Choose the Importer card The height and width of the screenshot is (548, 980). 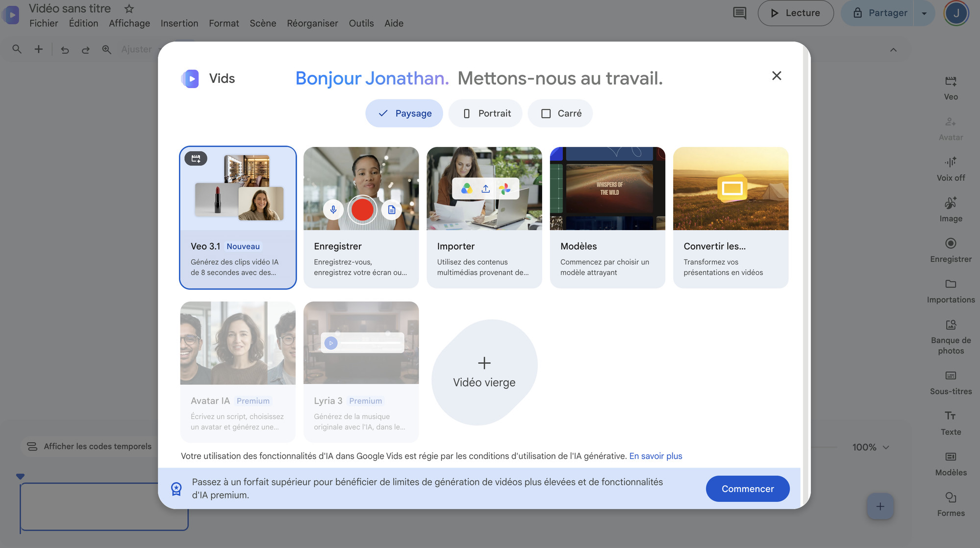(x=484, y=217)
